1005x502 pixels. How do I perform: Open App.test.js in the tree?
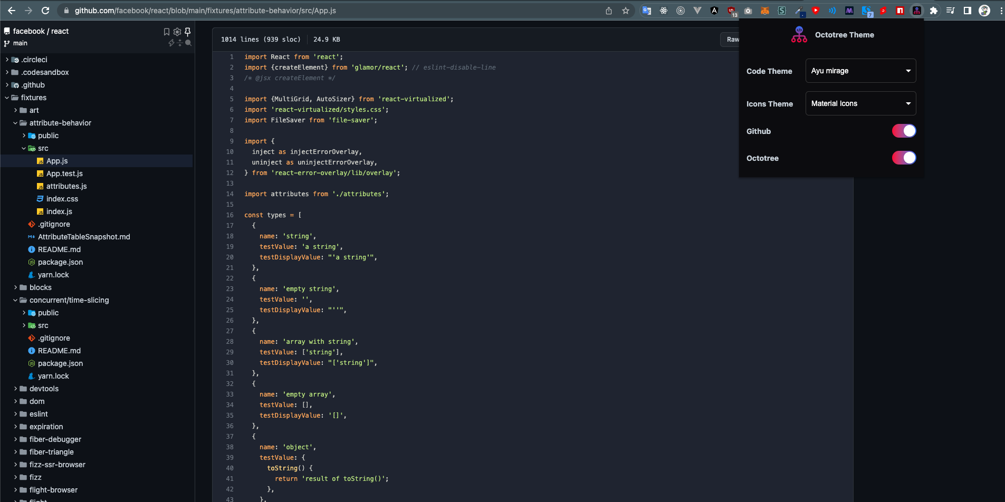[64, 173]
